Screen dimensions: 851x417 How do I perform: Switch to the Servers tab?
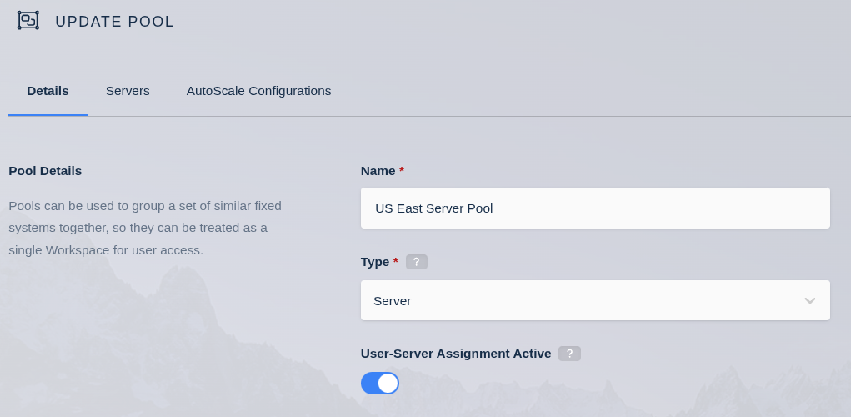click(x=128, y=91)
